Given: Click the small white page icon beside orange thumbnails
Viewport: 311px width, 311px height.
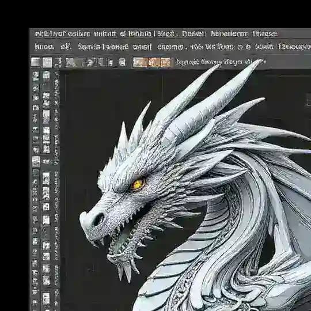Looking at the screenshot, I should point(122,62).
